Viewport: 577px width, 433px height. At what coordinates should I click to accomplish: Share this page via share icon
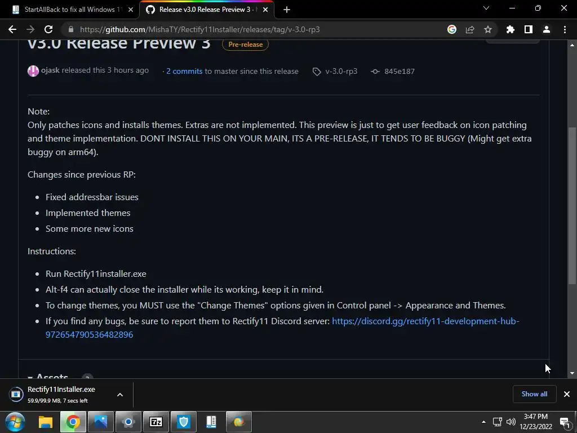[x=470, y=29]
